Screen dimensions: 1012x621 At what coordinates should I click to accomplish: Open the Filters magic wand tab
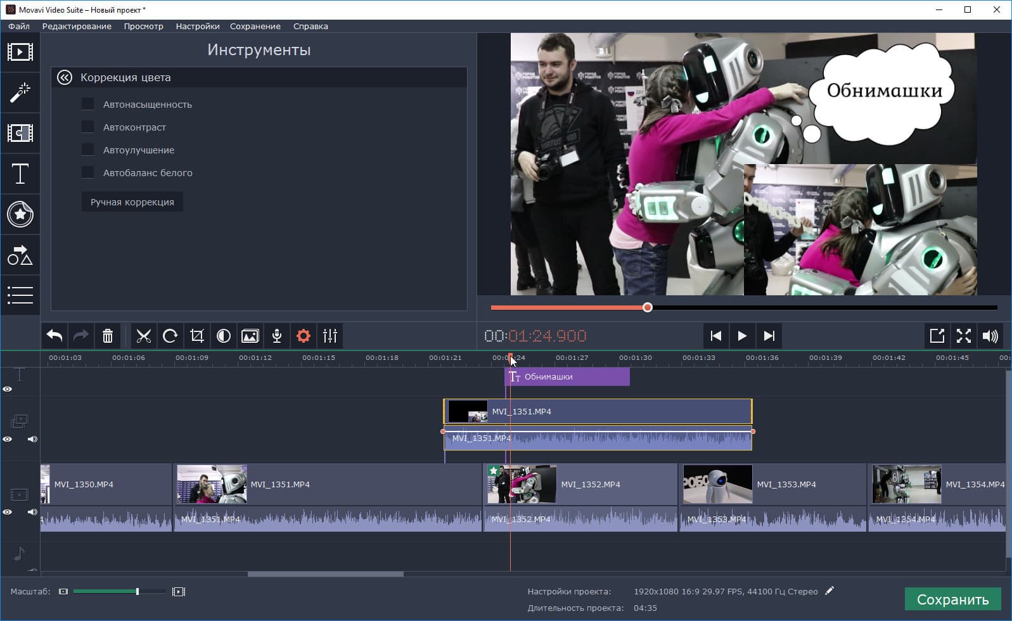coord(20,93)
